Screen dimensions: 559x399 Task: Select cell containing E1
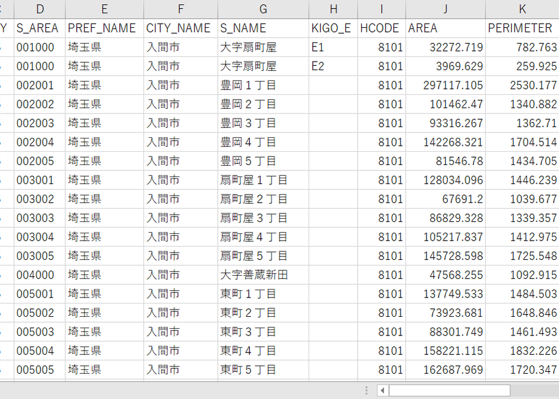point(333,47)
